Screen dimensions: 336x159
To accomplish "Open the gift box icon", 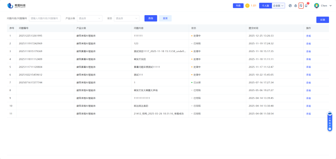I will pyautogui.click(x=296, y=6).
